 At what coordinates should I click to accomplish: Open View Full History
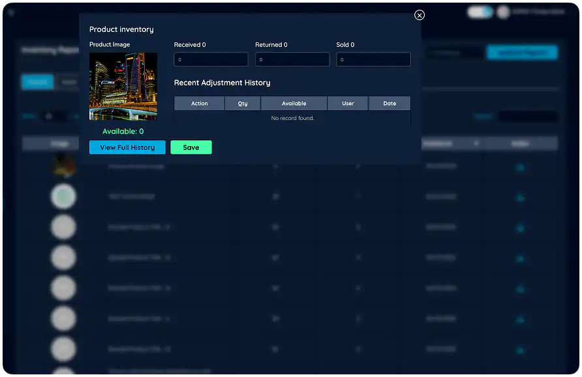pyautogui.click(x=127, y=147)
